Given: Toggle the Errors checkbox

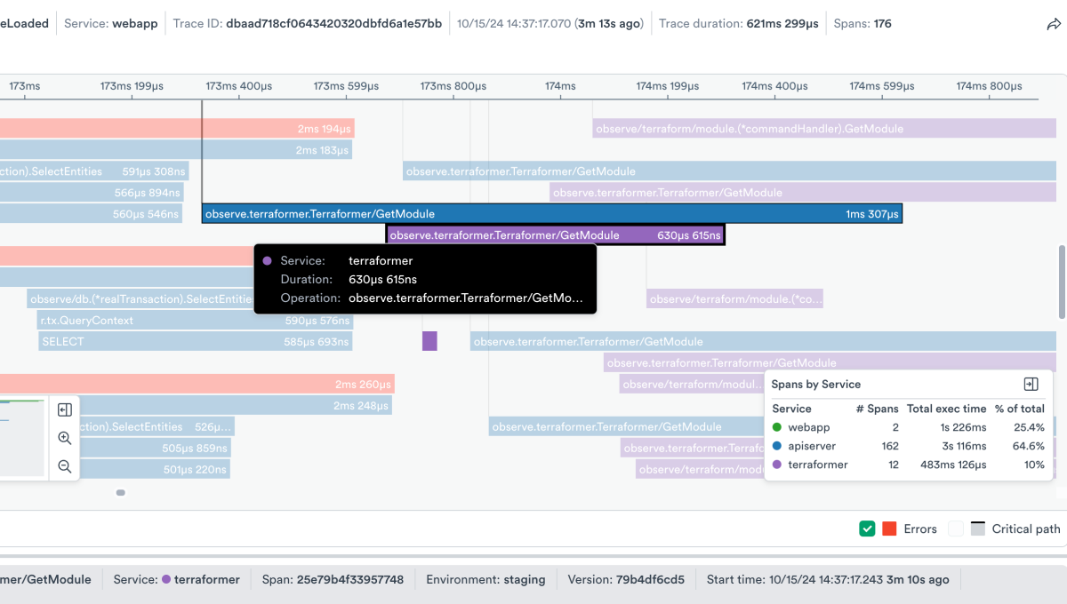Looking at the screenshot, I should point(867,528).
